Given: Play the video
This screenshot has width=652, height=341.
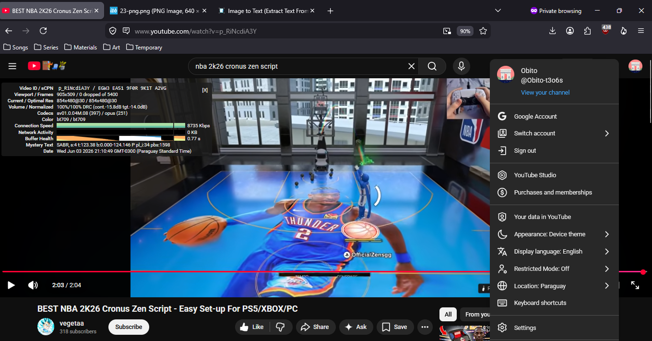Looking at the screenshot, I should (11, 285).
